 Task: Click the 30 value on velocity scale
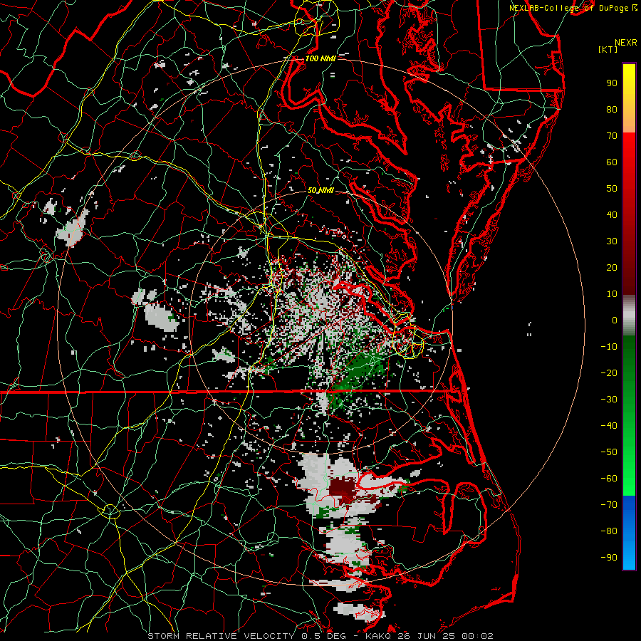(x=612, y=241)
